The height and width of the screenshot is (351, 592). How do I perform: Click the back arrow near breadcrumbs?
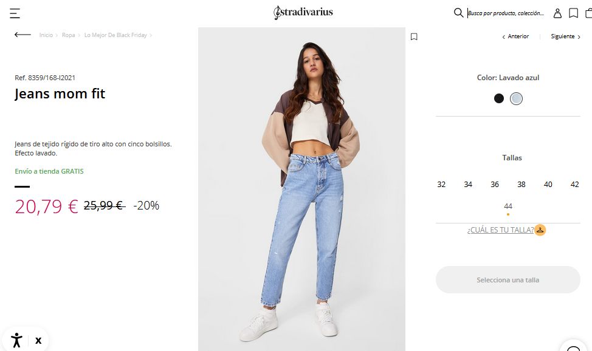[22, 35]
